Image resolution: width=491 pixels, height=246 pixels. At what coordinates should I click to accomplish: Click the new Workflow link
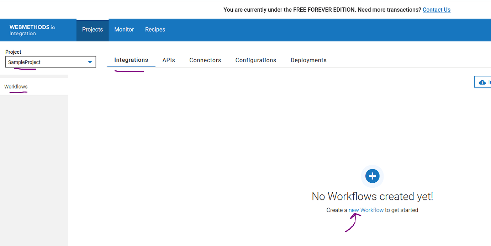(366, 210)
